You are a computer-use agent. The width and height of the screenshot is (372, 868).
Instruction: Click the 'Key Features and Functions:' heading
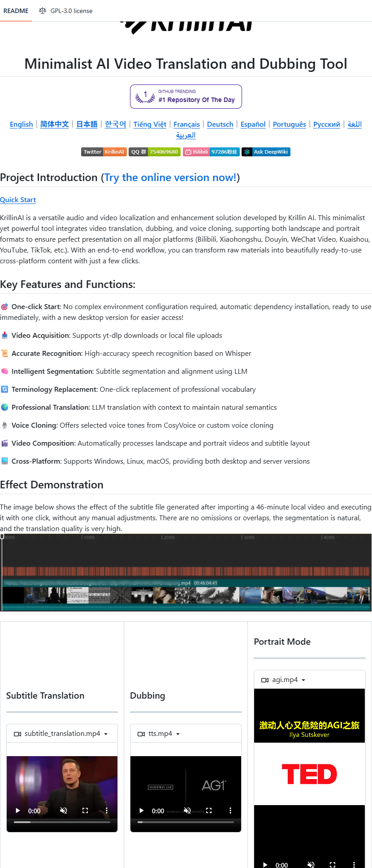click(68, 284)
